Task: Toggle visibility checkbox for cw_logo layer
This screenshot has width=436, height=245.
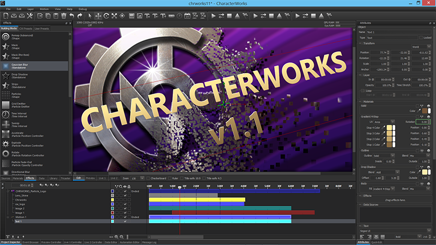Action: (x=125, y=204)
